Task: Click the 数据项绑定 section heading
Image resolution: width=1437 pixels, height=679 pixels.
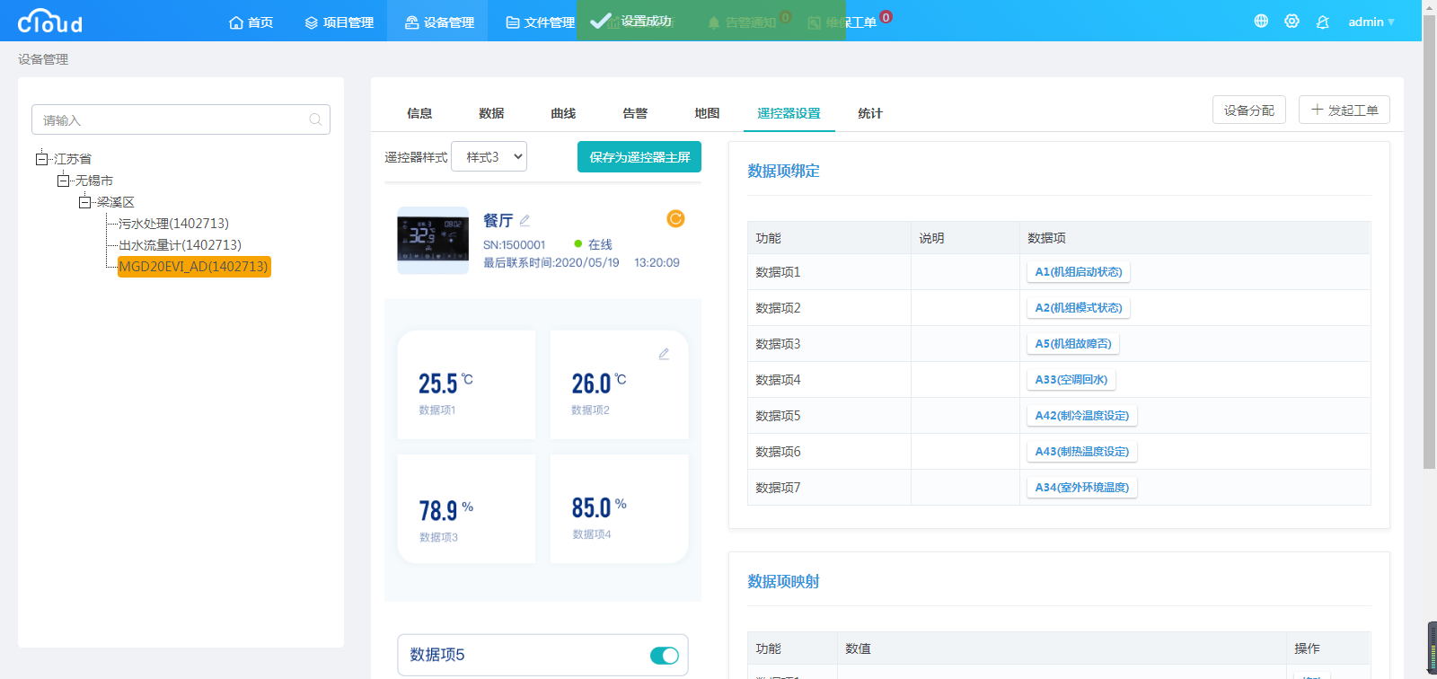Action: [783, 171]
